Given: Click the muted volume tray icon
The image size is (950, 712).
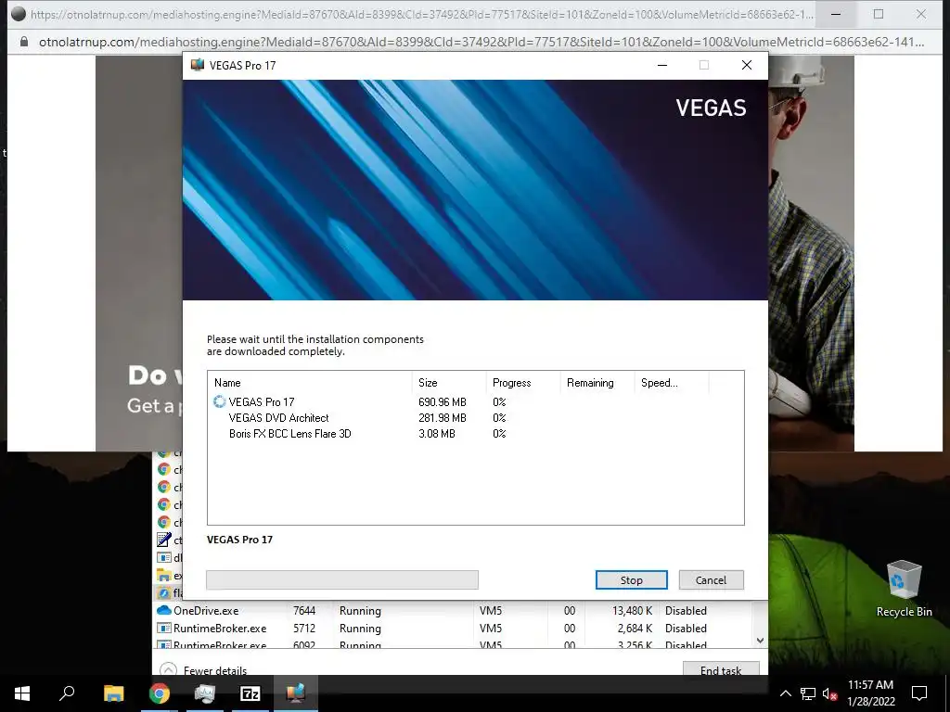Looking at the screenshot, I should tap(830, 693).
